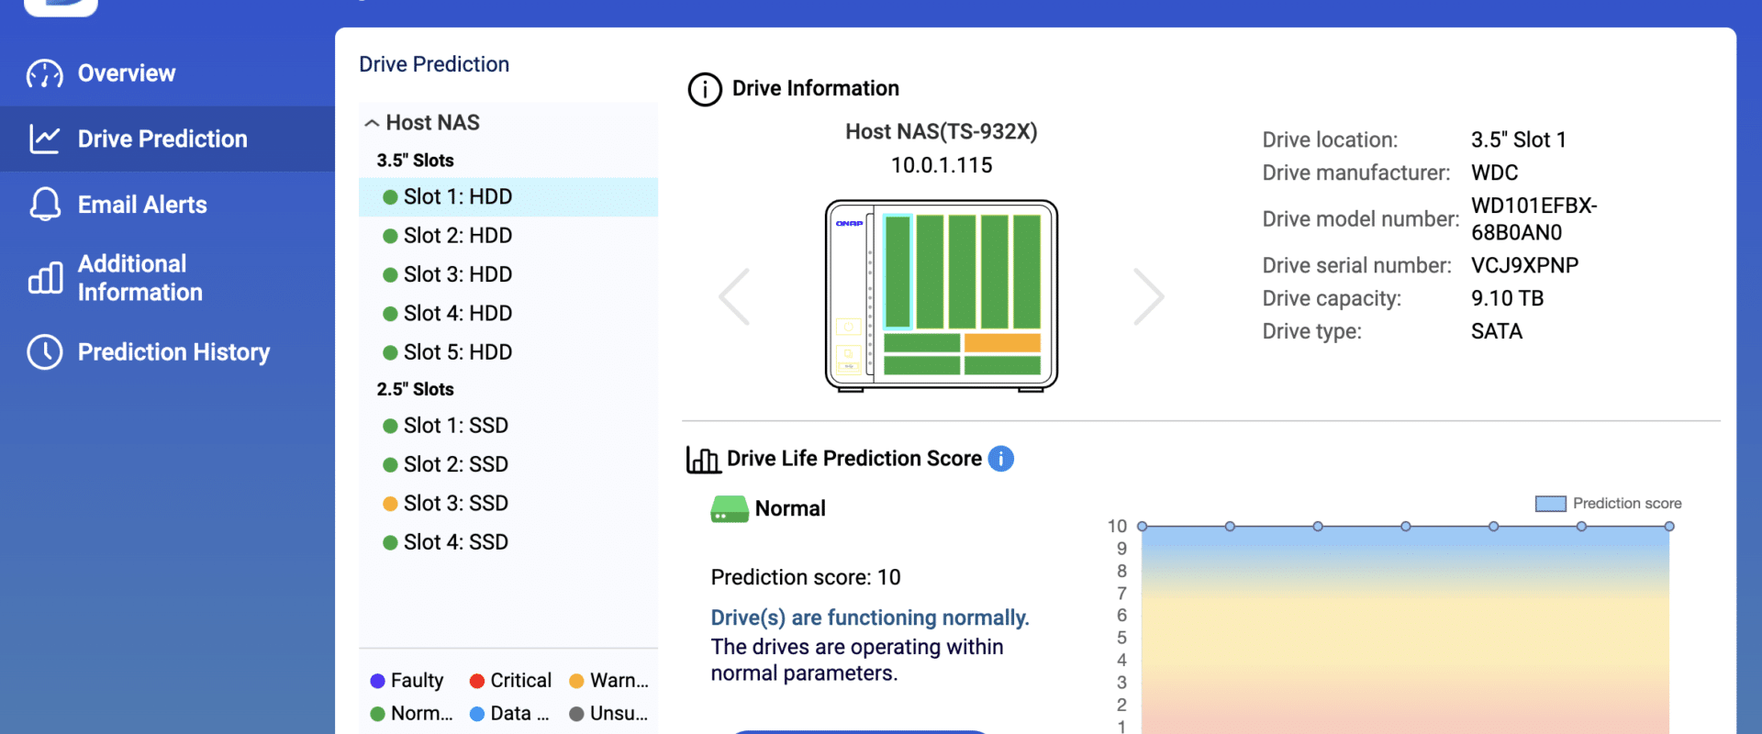Click the previous NAS arrow
Image resolution: width=1762 pixels, height=734 pixels.
pos(734,296)
